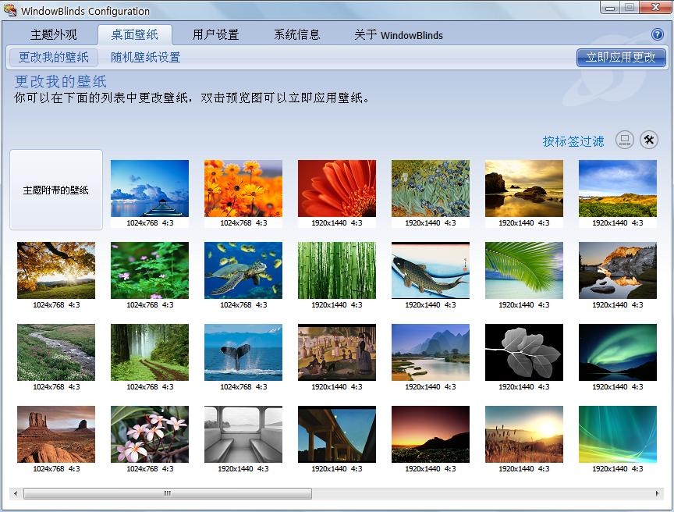The image size is (674, 512).
Task: Select the mountain river landscape wallpaper
Action: point(431,353)
